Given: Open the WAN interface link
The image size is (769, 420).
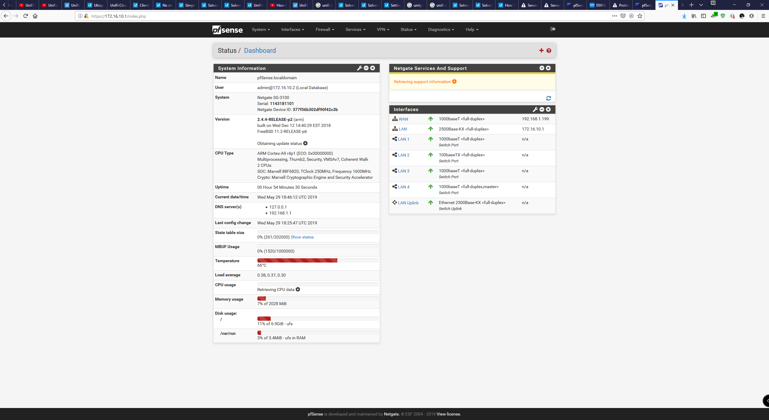Looking at the screenshot, I should [403, 119].
